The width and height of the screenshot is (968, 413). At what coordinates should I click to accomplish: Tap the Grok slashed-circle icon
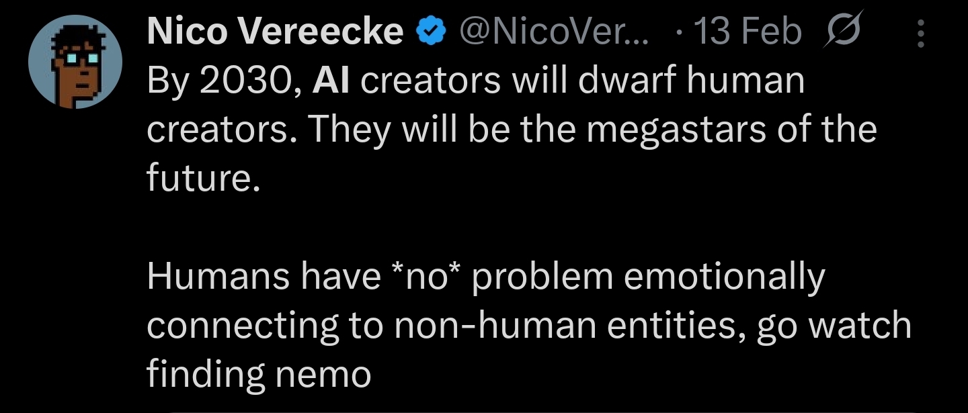[842, 32]
